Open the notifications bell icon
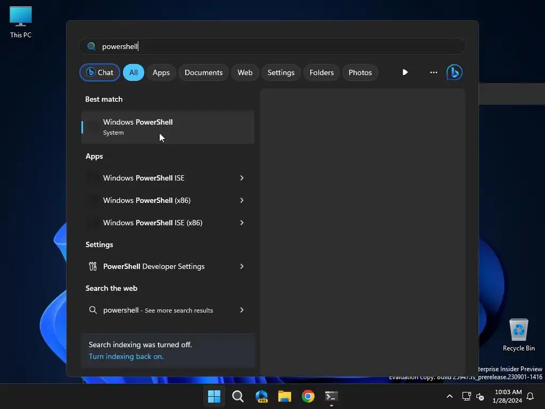Image resolution: width=545 pixels, height=409 pixels. [x=530, y=396]
